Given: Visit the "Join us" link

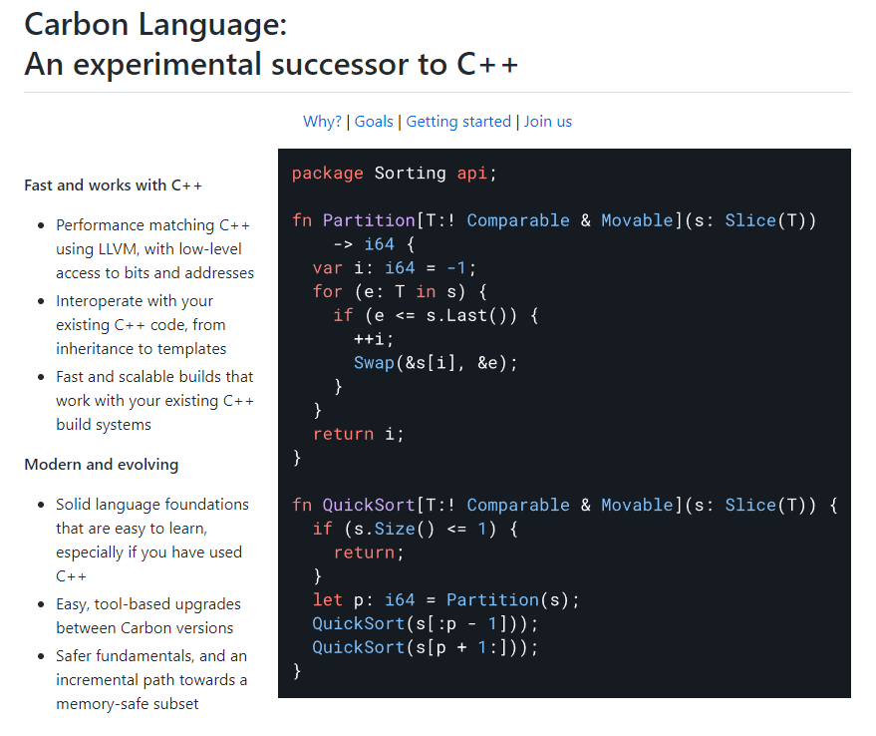Looking at the screenshot, I should 548,122.
